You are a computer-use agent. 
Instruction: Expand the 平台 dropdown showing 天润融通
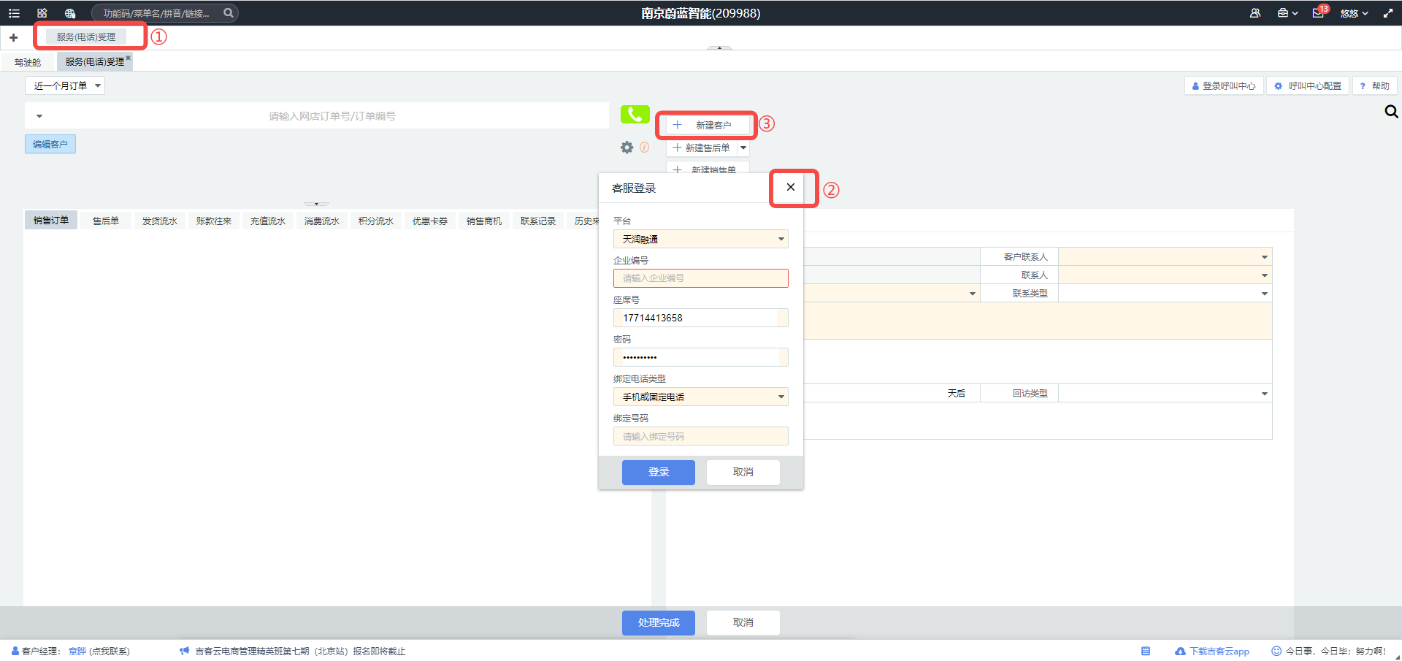pyautogui.click(x=700, y=239)
